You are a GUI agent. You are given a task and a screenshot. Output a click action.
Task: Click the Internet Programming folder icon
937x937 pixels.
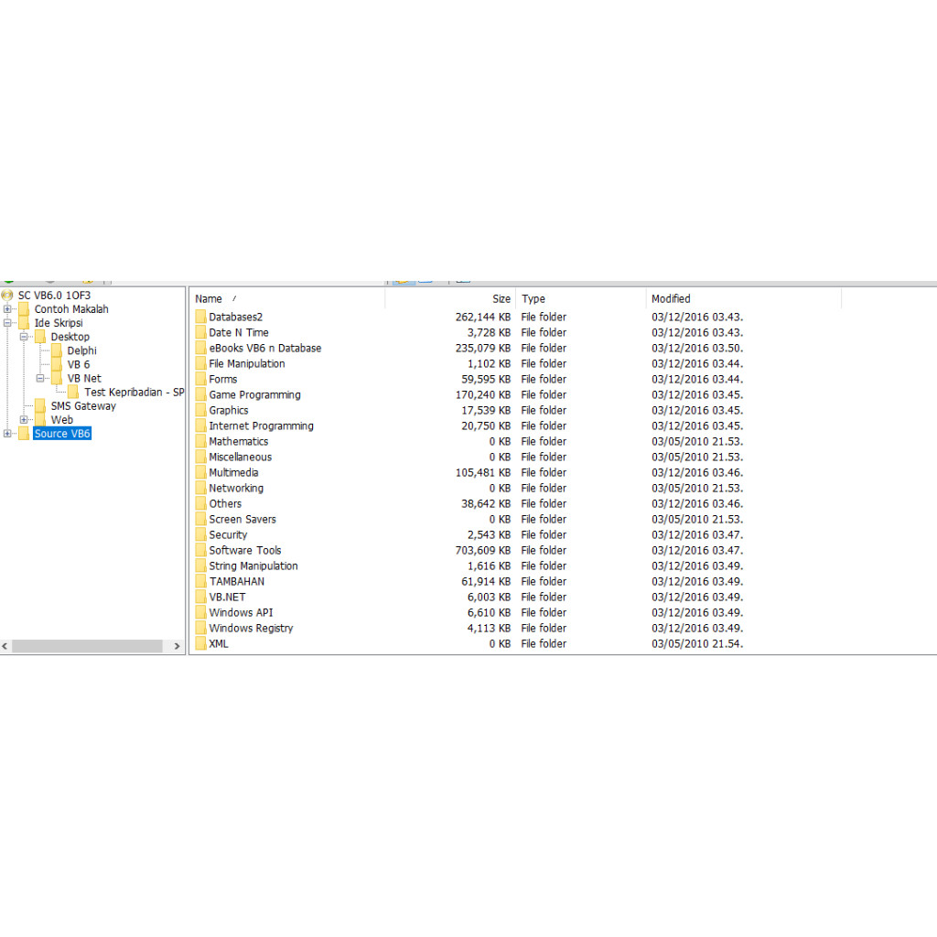pyautogui.click(x=200, y=425)
